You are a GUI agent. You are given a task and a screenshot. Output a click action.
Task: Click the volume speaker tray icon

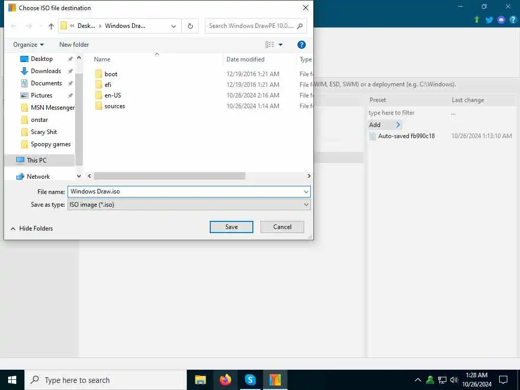click(454, 380)
